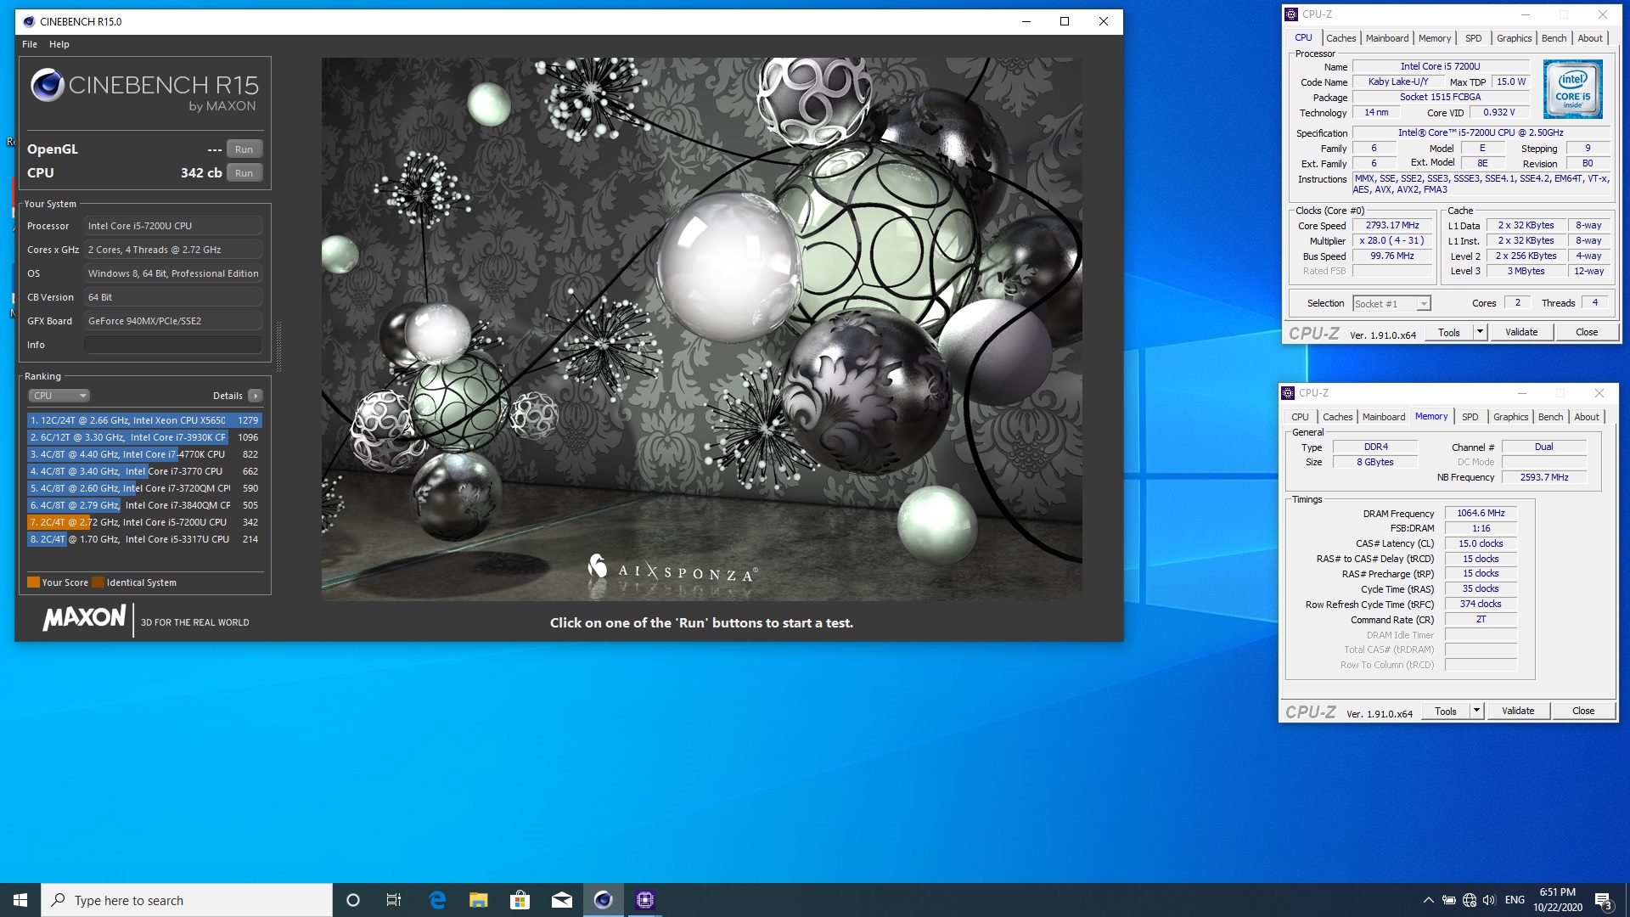Switch to Memory tab in top CPU-Z window

tap(1435, 38)
